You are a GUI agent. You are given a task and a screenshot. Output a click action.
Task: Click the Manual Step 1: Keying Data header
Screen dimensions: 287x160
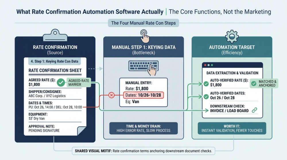[x=143, y=50]
